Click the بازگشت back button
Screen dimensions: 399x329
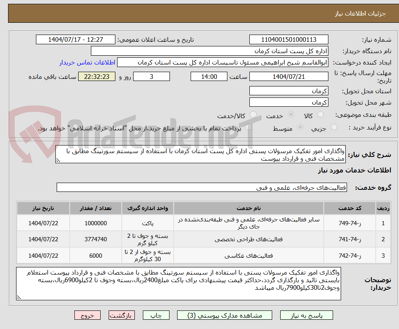coord(122,315)
